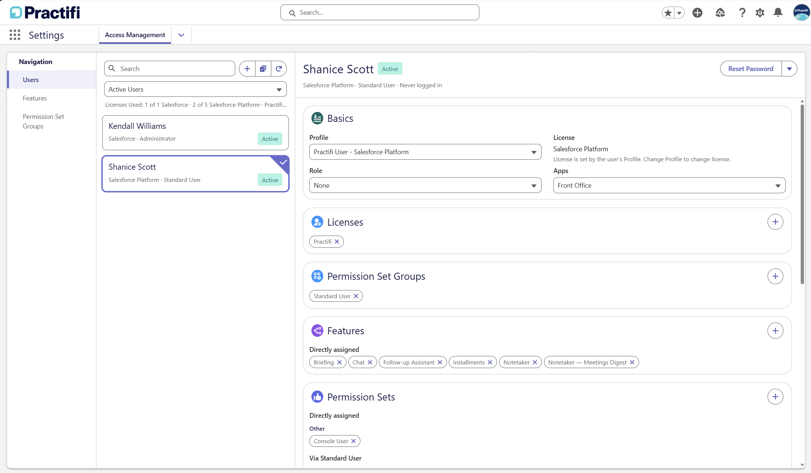Remove Console User permission set

[353, 441]
